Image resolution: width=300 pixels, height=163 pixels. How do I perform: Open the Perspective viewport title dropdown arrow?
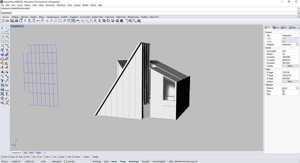pos(23,26)
